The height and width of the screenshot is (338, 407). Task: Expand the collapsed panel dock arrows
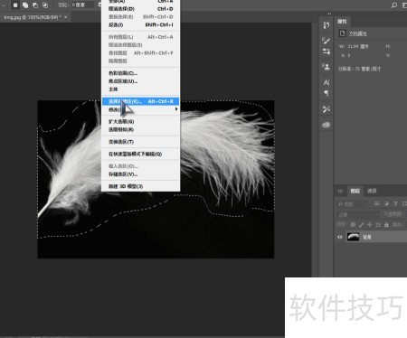(329, 14)
